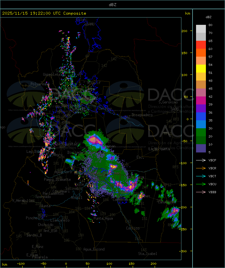Click the 'Pincheira' place label
The image size is (225, 268).
tap(34, 218)
